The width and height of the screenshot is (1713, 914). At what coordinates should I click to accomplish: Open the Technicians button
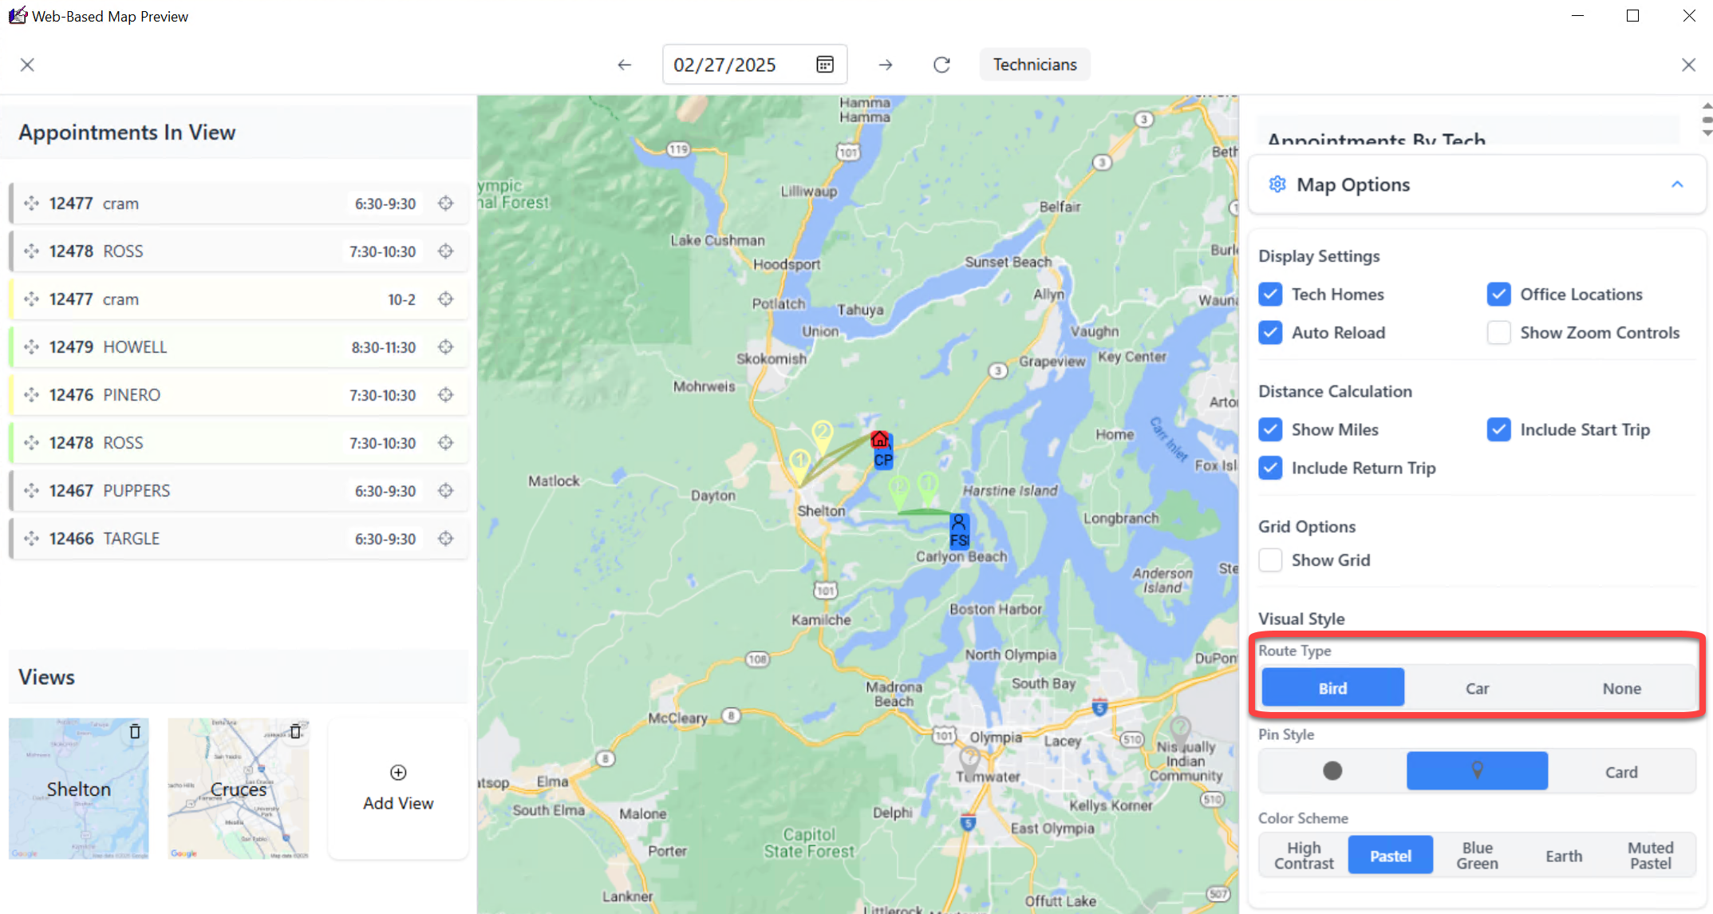tap(1034, 65)
